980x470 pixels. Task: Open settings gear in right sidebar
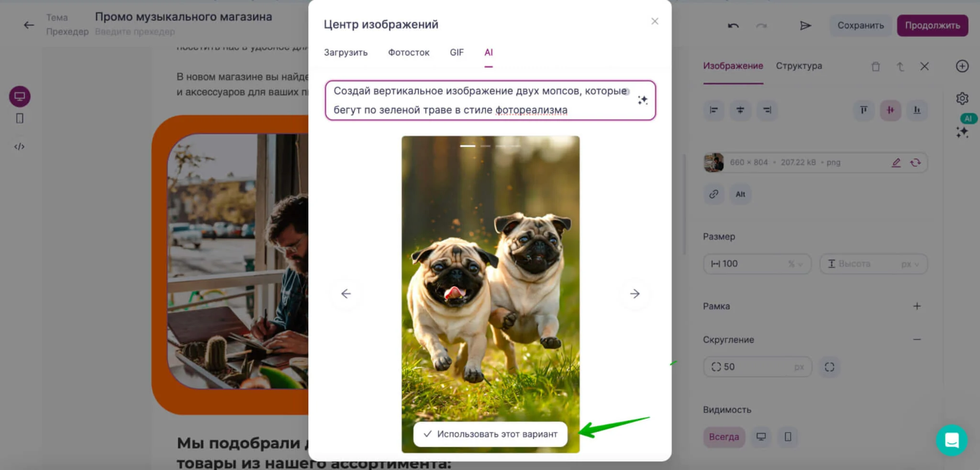click(x=962, y=98)
